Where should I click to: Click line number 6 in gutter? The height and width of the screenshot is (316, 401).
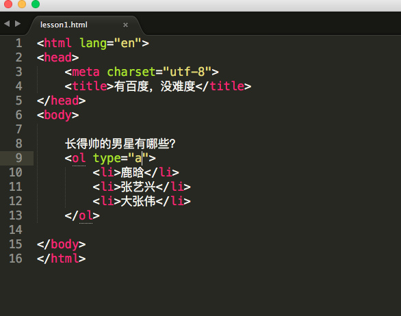[18, 115]
